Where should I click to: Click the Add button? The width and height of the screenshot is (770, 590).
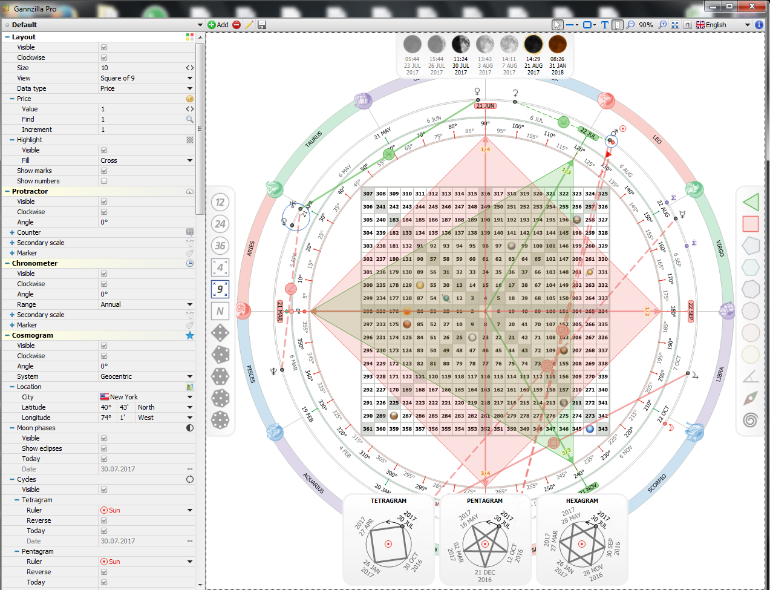pyautogui.click(x=218, y=25)
